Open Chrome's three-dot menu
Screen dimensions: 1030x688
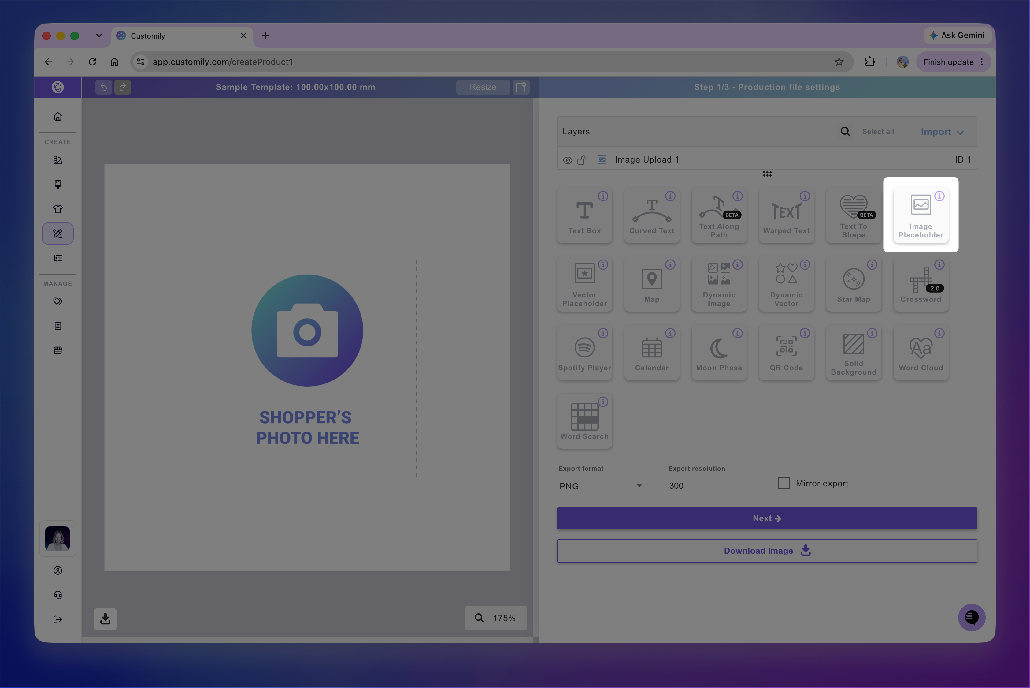point(982,62)
